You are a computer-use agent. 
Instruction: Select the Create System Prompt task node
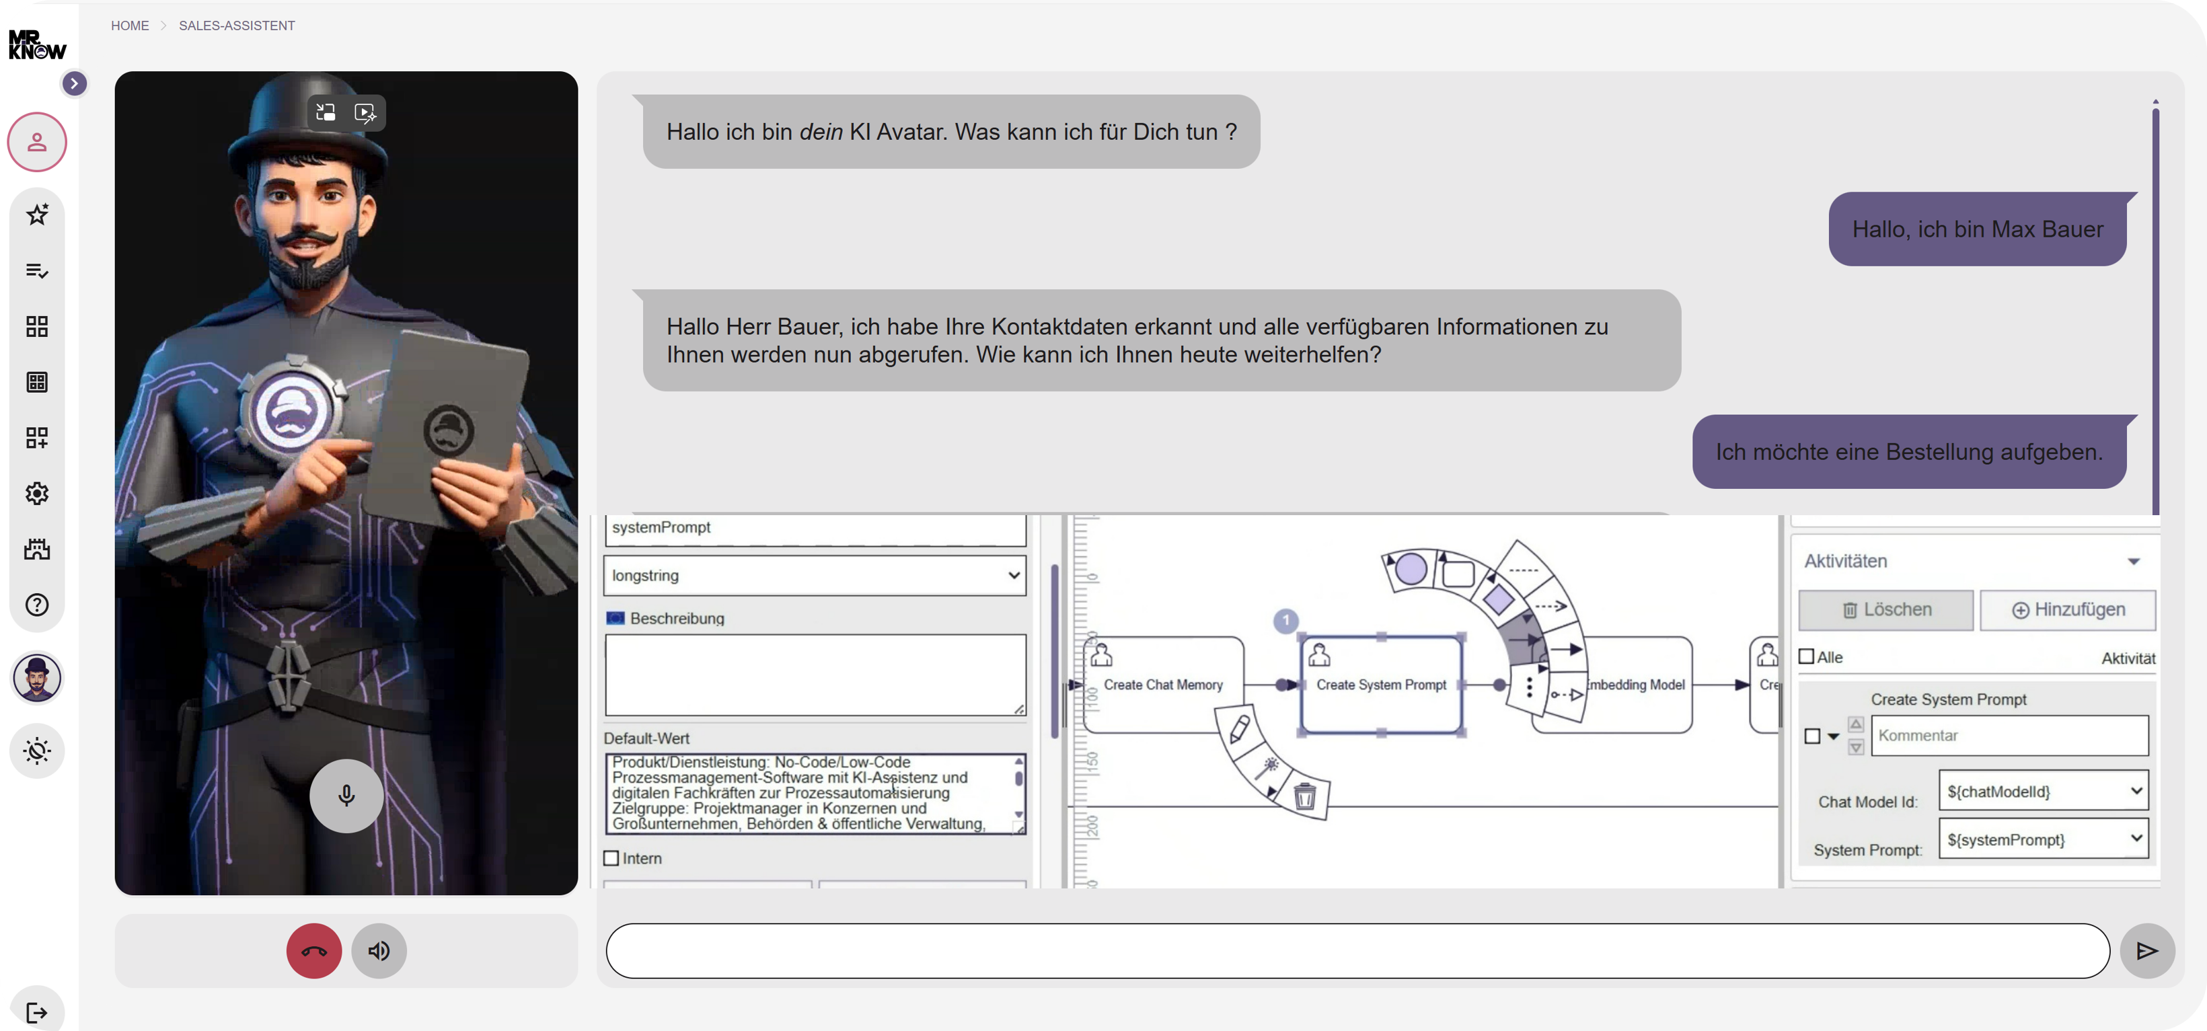click(1381, 684)
